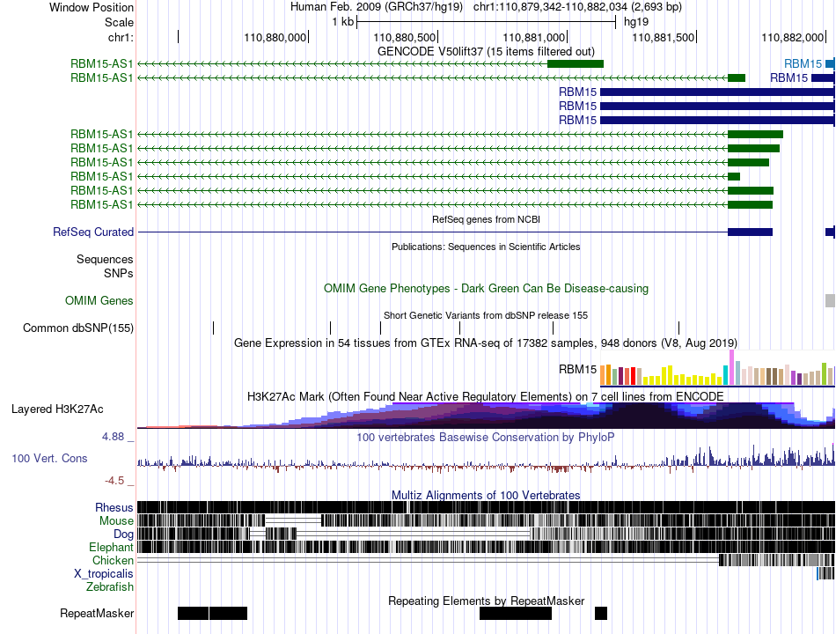Screen dimensions: 836x634
Task: Click the gray OMIM gene block
Action: coord(830,300)
